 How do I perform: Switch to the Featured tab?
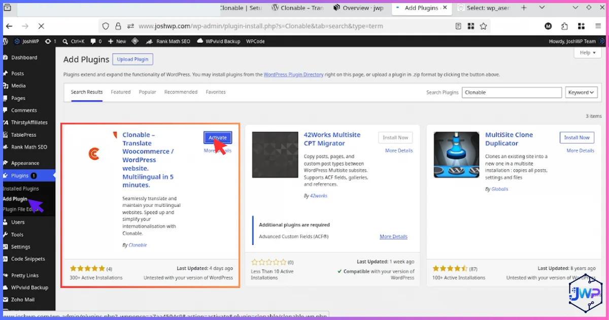point(121,92)
